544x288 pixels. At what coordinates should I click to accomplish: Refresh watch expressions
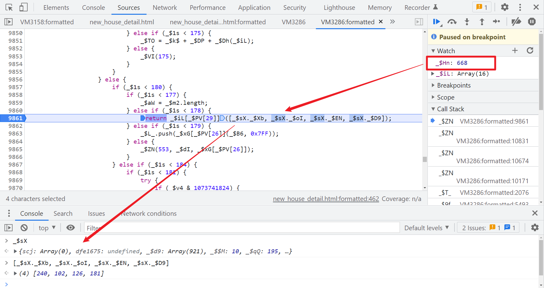530,50
